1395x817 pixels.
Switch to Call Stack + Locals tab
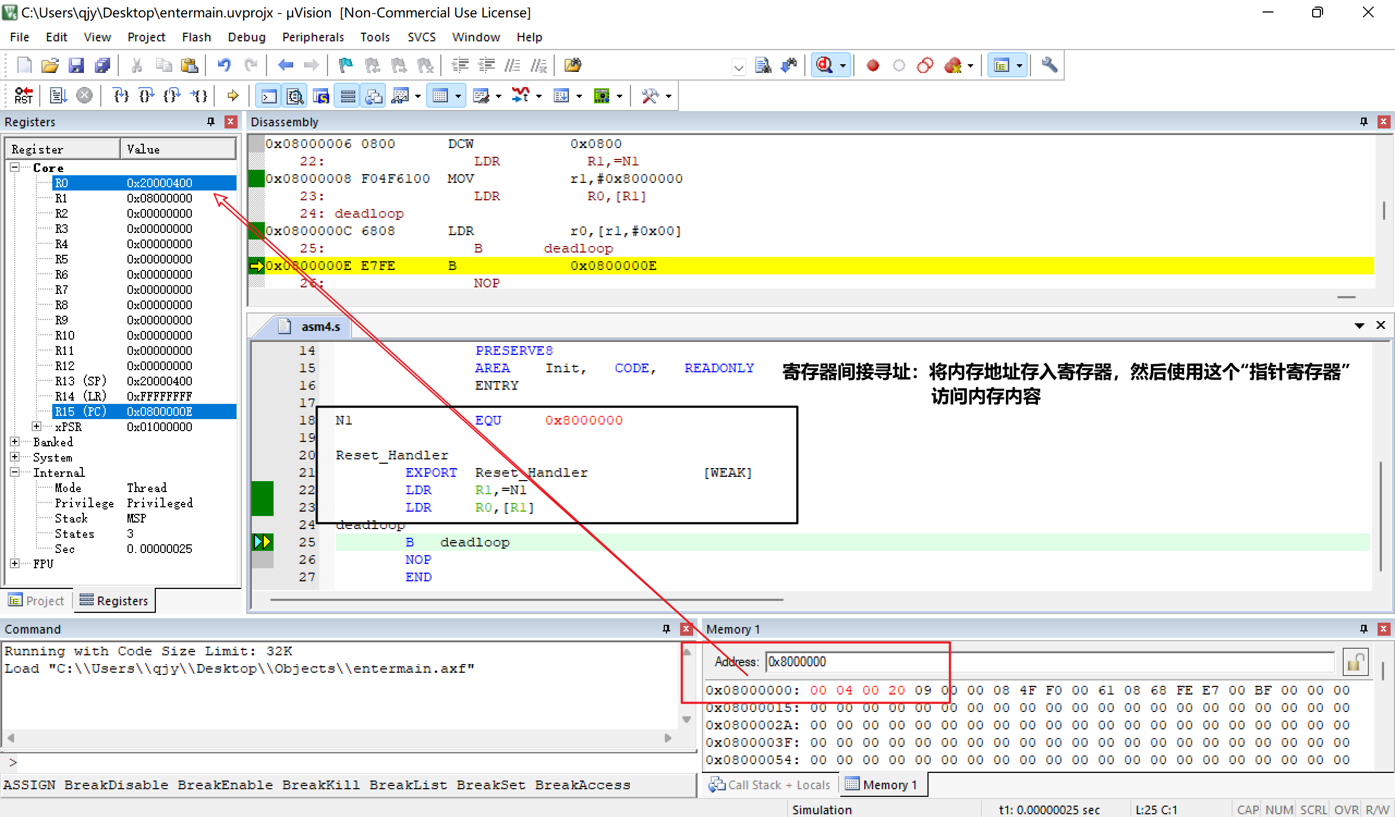(x=770, y=785)
